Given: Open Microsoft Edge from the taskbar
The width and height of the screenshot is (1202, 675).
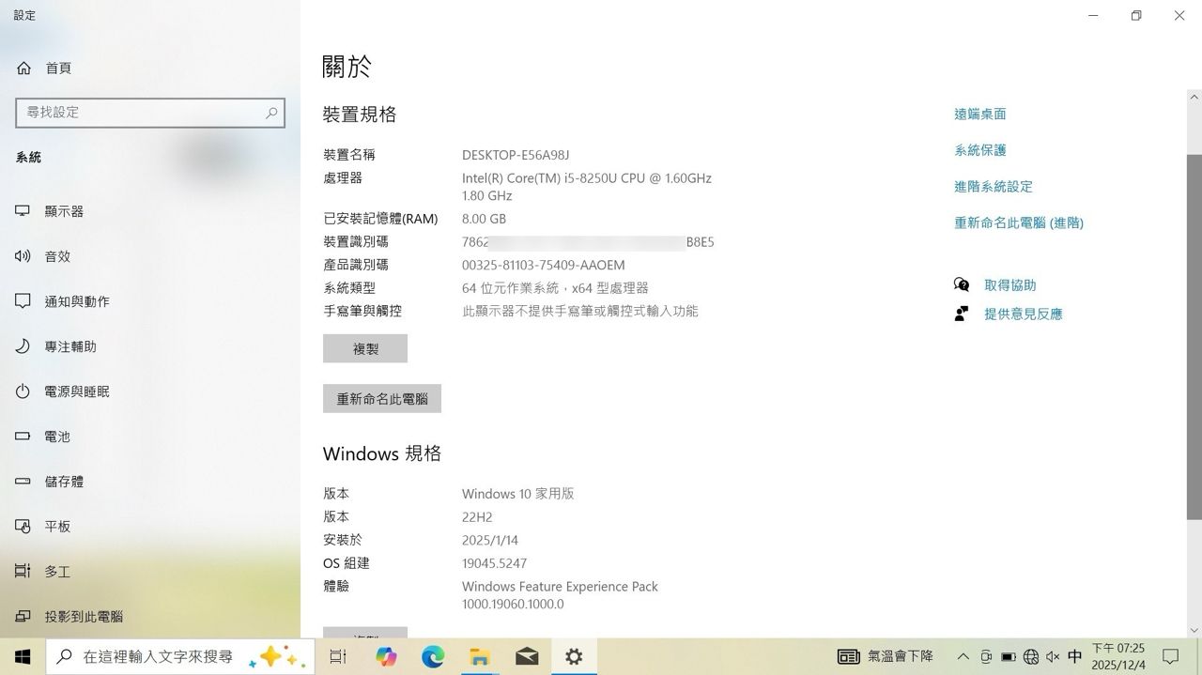Looking at the screenshot, I should point(433,657).
